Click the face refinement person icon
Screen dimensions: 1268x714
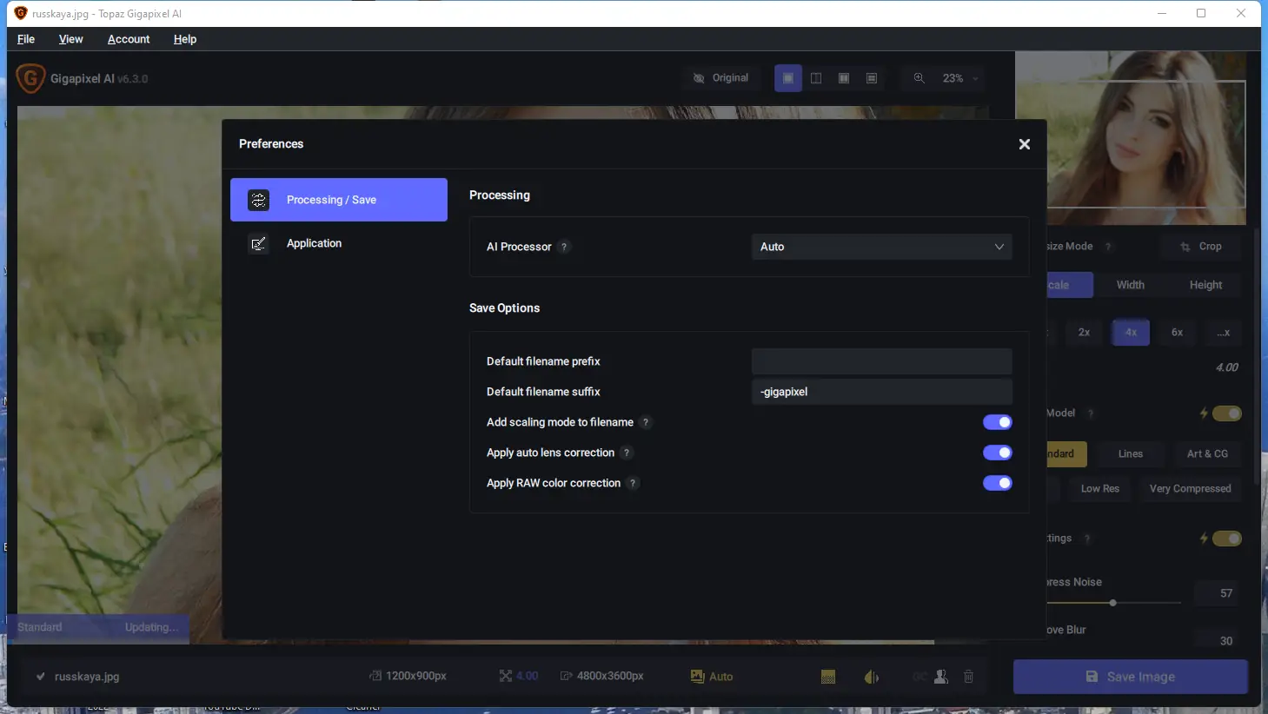click(940, 677)
